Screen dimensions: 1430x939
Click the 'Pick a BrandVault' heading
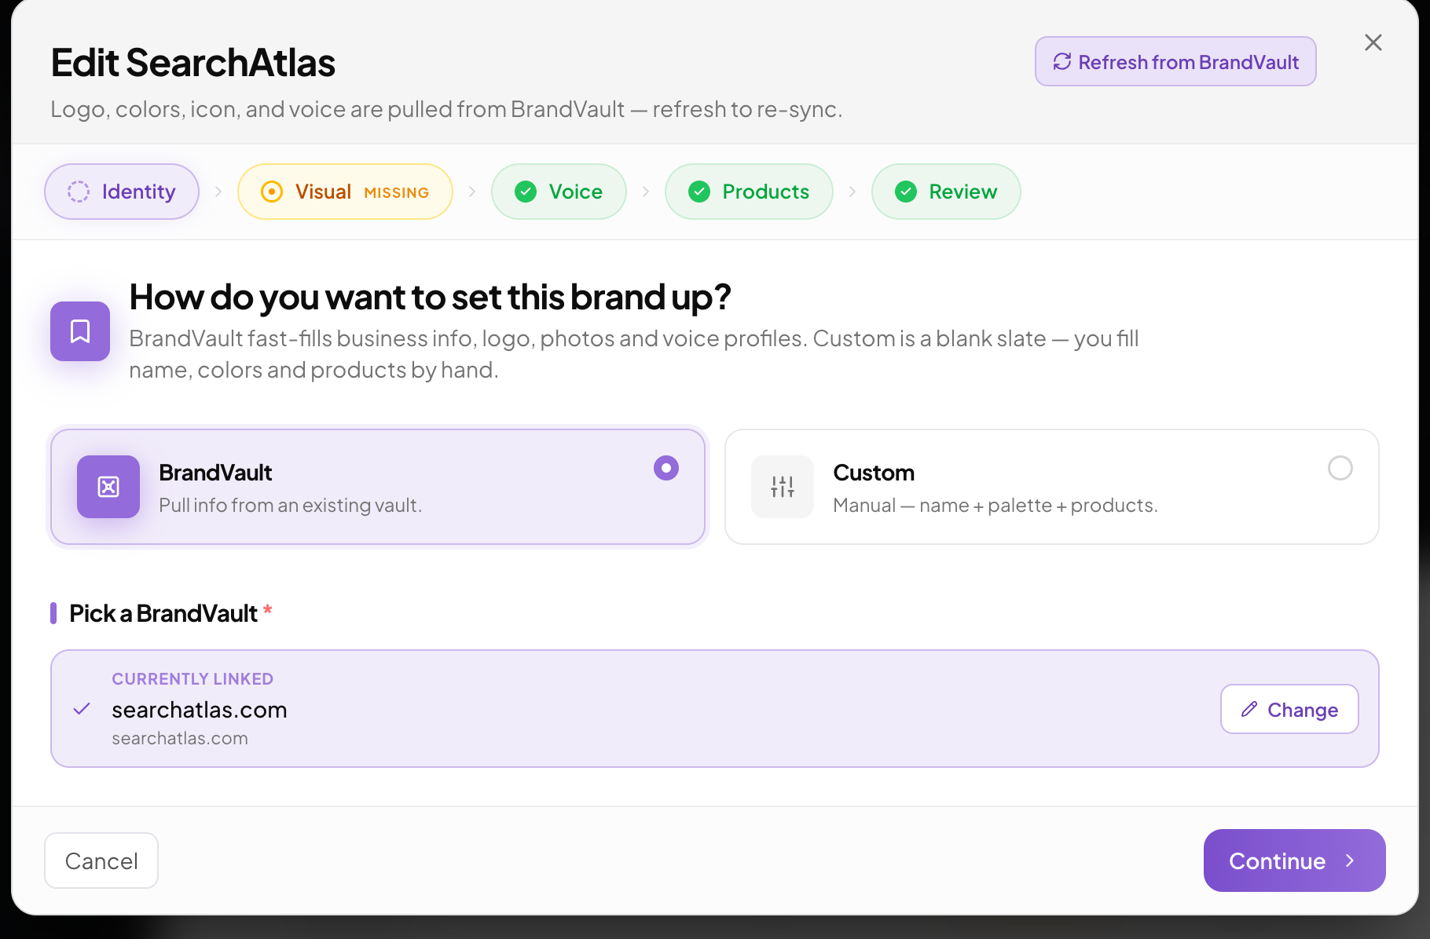point(163,613)
